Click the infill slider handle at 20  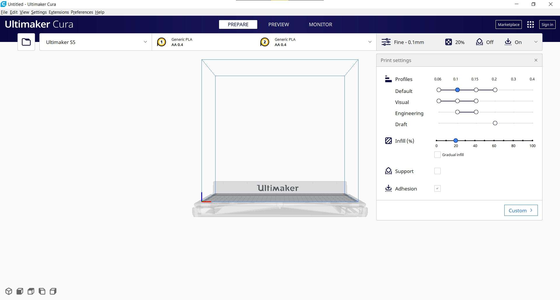[x=456, y=140]
